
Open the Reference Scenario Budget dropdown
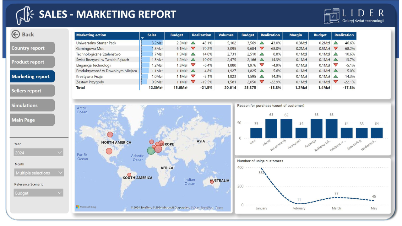(39, 193)
